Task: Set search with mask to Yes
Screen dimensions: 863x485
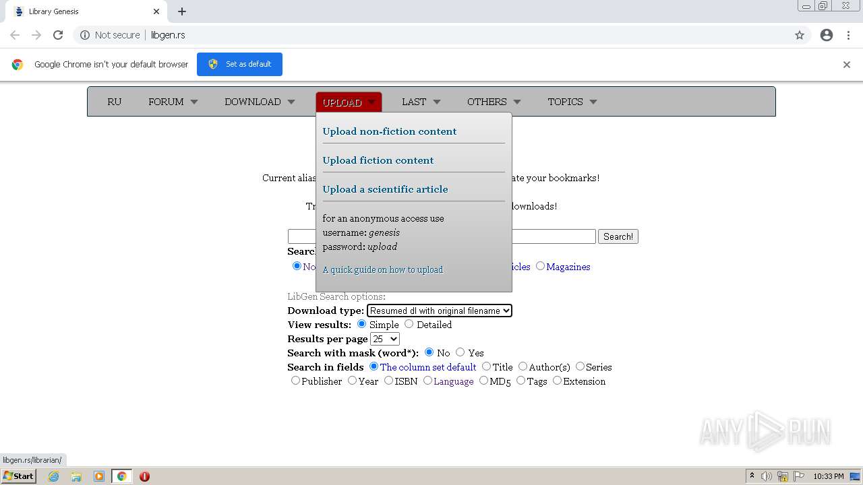Action: [460, 352]
